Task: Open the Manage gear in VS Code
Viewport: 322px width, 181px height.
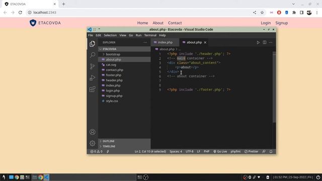Action: [x=93, y=143]
